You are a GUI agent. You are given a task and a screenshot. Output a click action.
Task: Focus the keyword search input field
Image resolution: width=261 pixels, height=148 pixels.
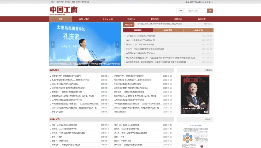[x=197, y=11]
